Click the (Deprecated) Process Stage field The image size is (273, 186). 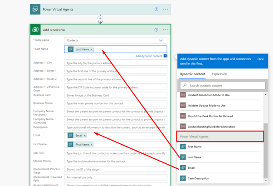point(116,169)
